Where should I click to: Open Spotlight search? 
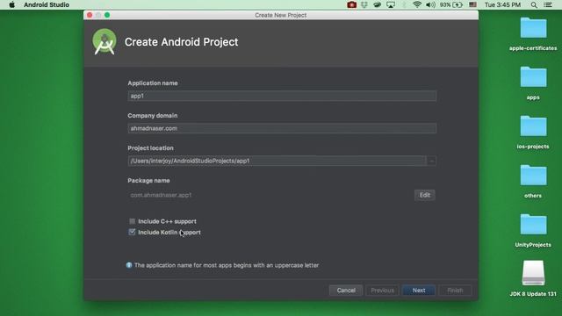(x=534, y=4)
